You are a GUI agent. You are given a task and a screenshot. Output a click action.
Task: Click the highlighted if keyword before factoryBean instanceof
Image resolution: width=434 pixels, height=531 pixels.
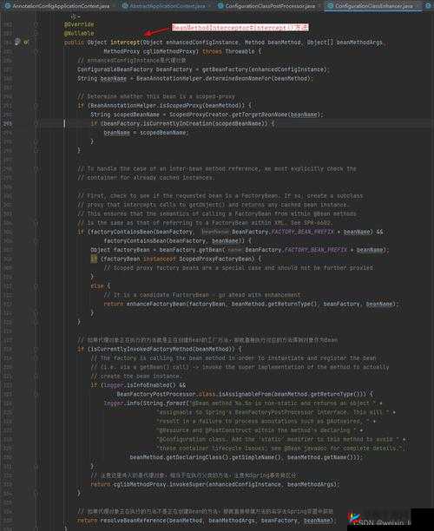[94, 259]
